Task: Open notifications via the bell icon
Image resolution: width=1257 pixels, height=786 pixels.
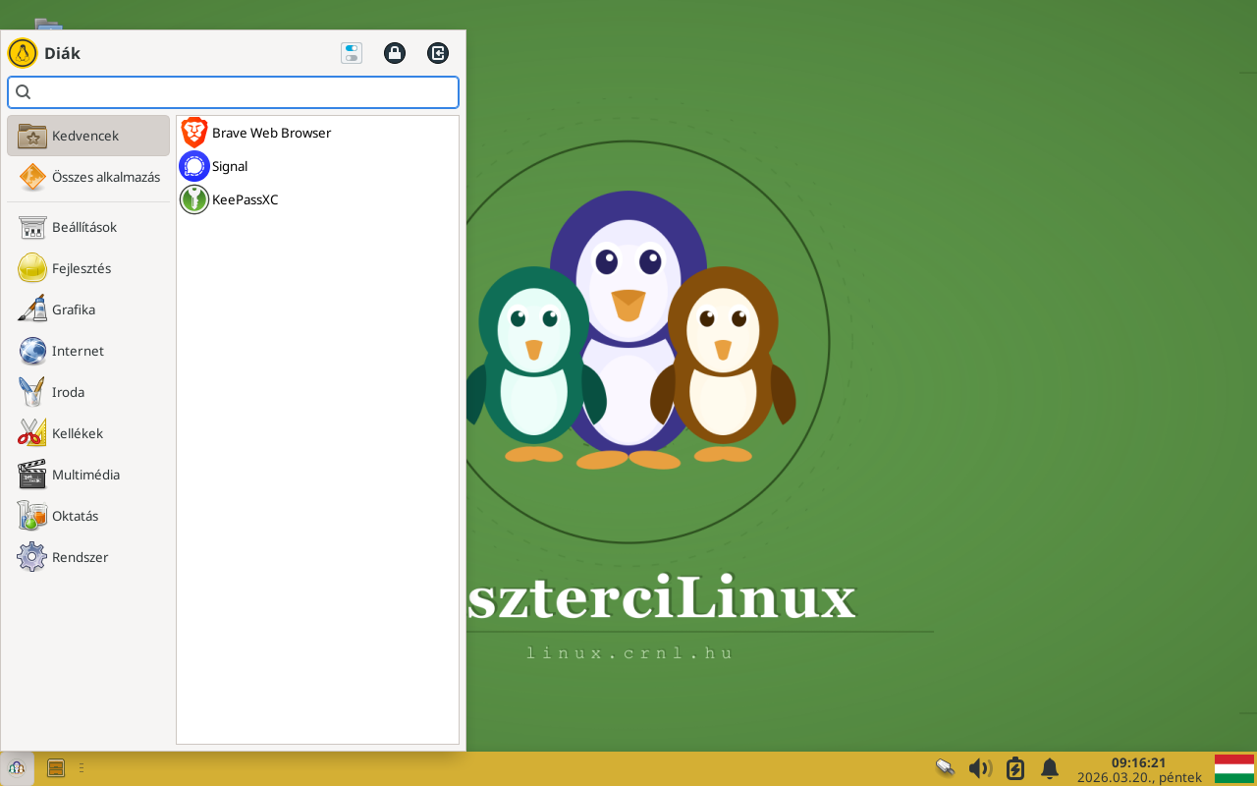Action: point(1049,767)
